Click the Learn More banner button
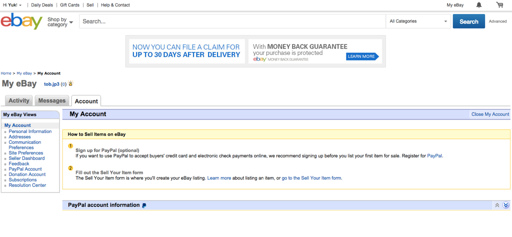 click(361, 56)
